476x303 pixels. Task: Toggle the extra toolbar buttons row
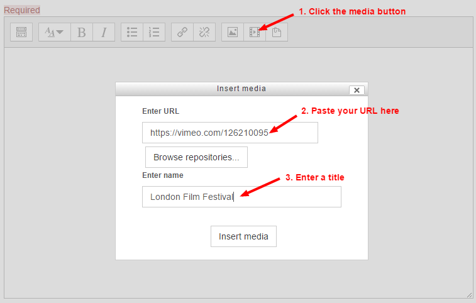21,32
